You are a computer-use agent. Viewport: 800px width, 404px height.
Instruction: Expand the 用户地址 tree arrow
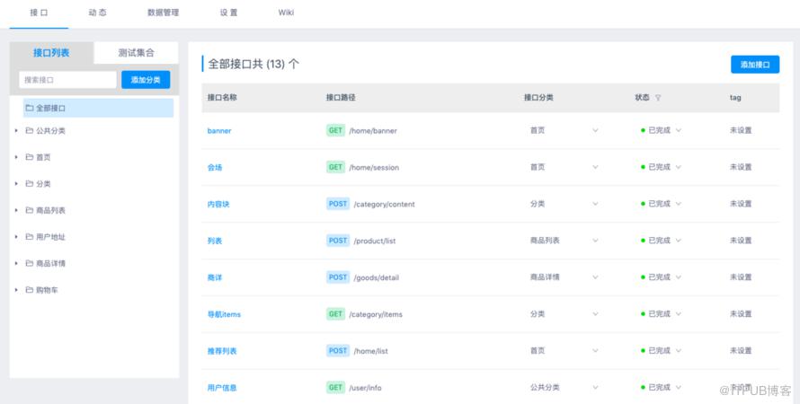pyautogui.click(x=16, y=236)
